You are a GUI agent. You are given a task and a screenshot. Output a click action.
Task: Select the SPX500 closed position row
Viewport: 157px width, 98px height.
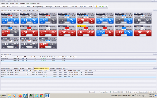78,73
